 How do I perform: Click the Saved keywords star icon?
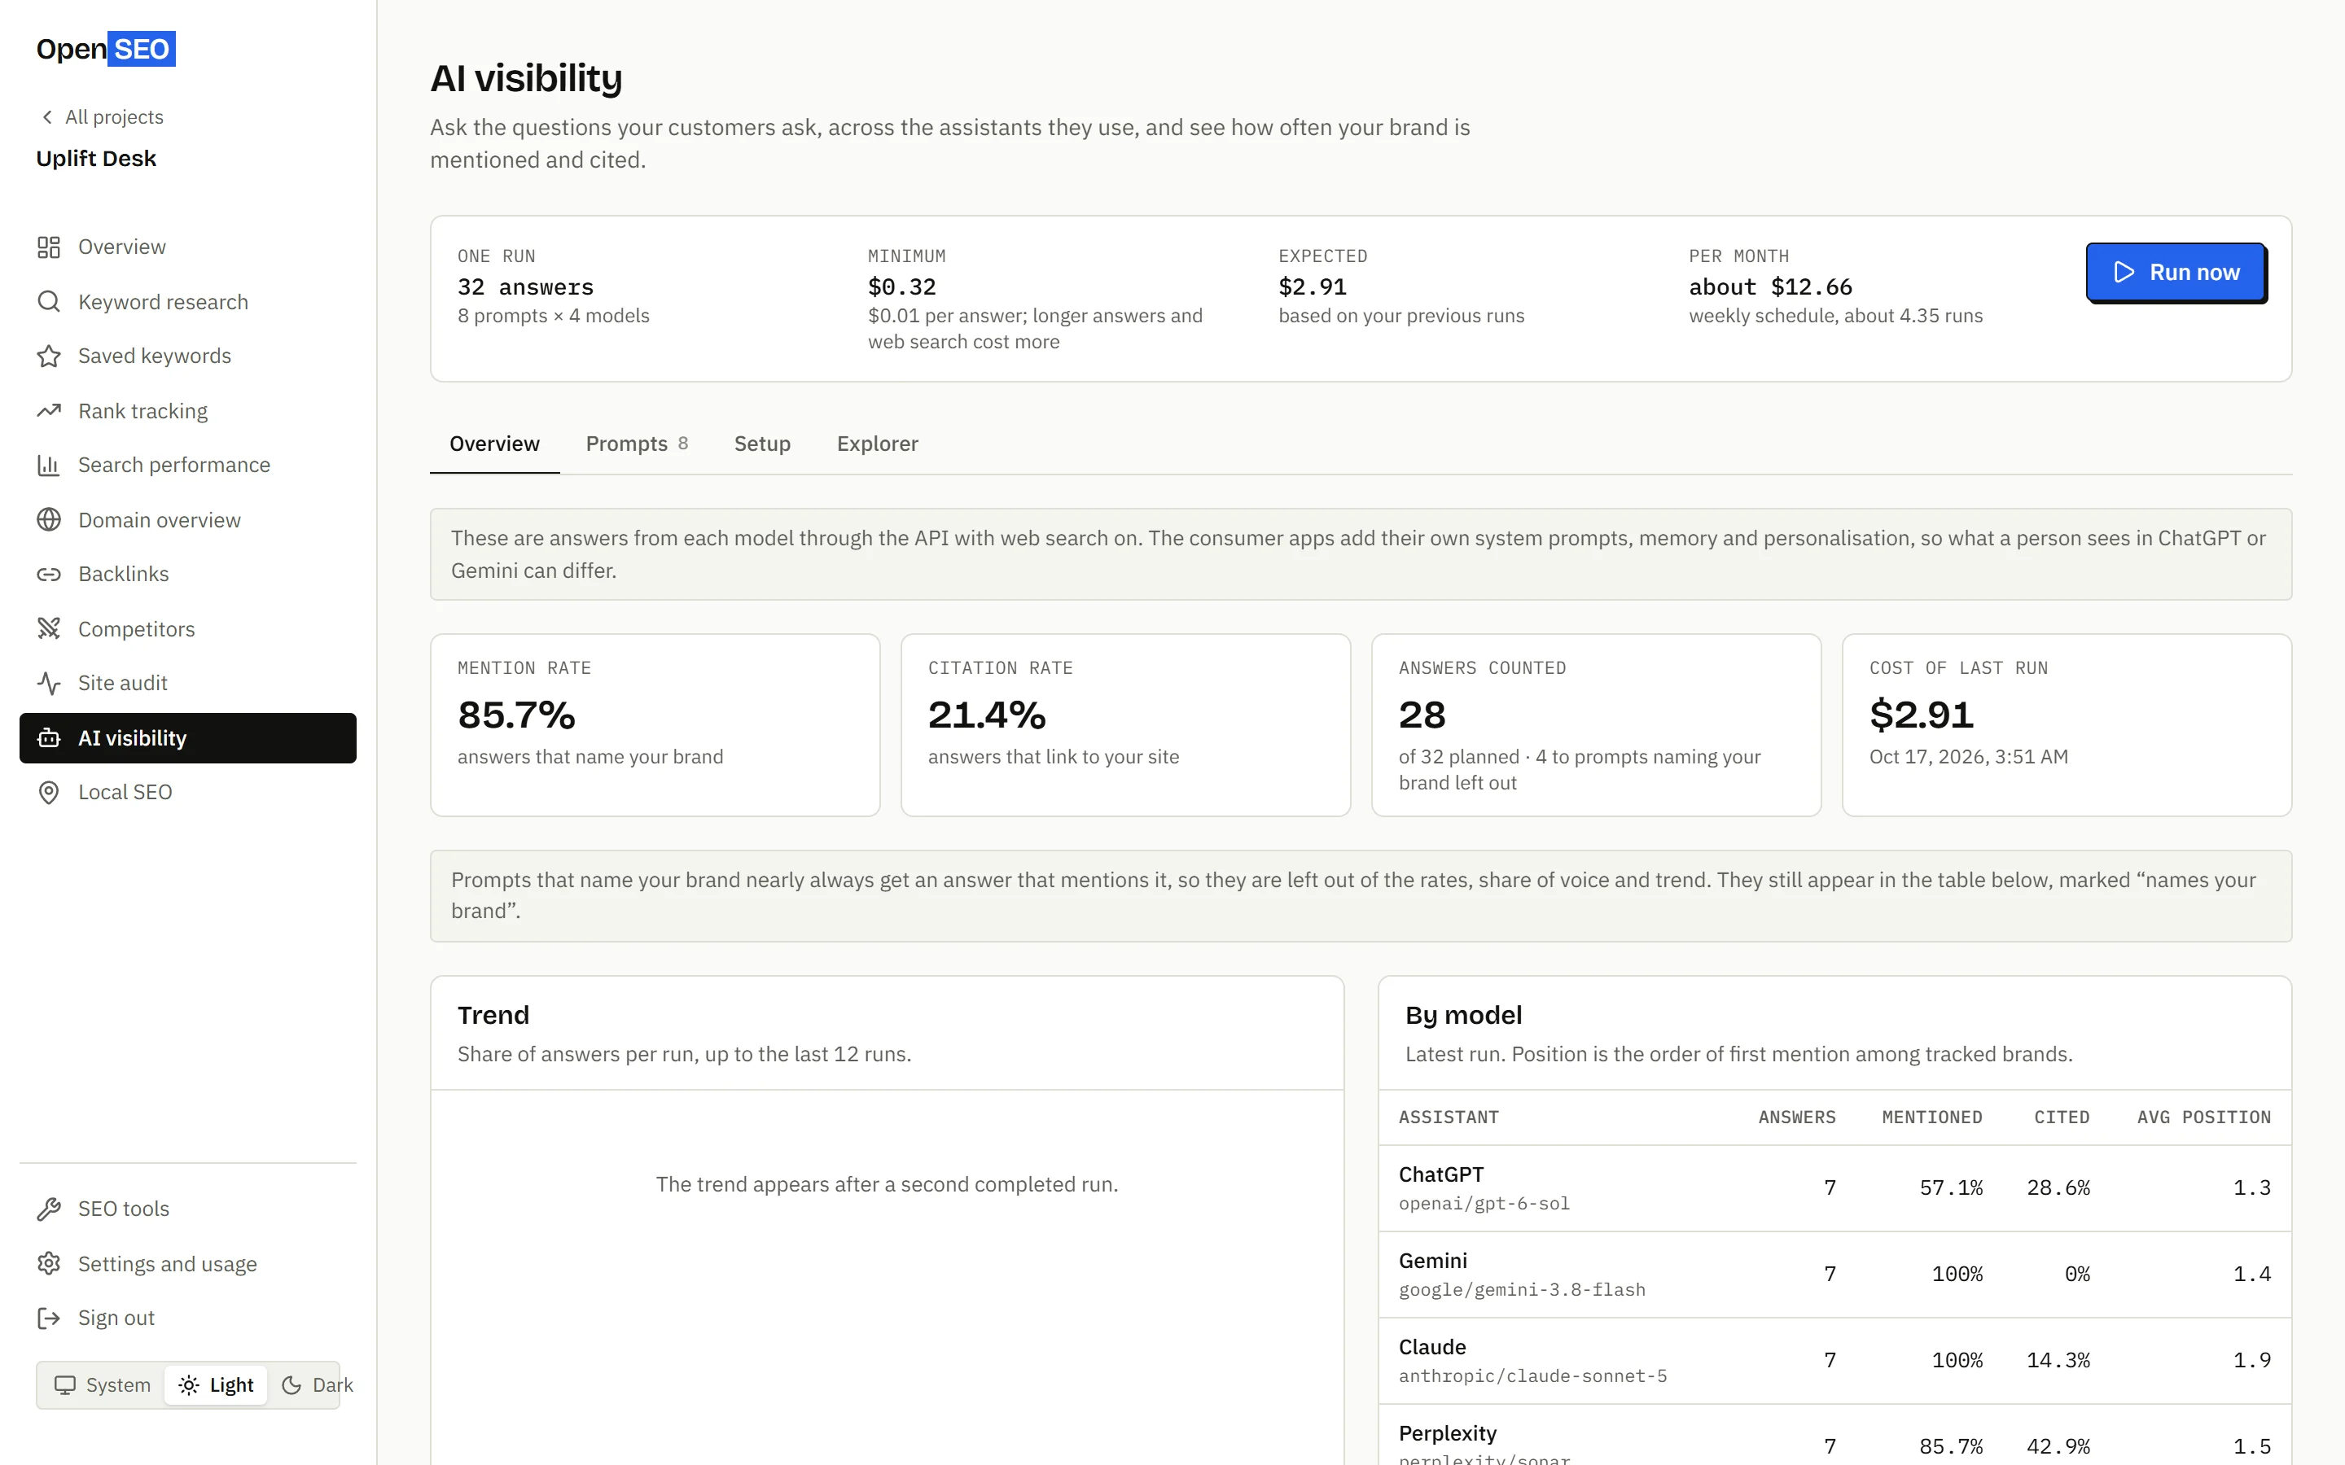pos(49,356)
